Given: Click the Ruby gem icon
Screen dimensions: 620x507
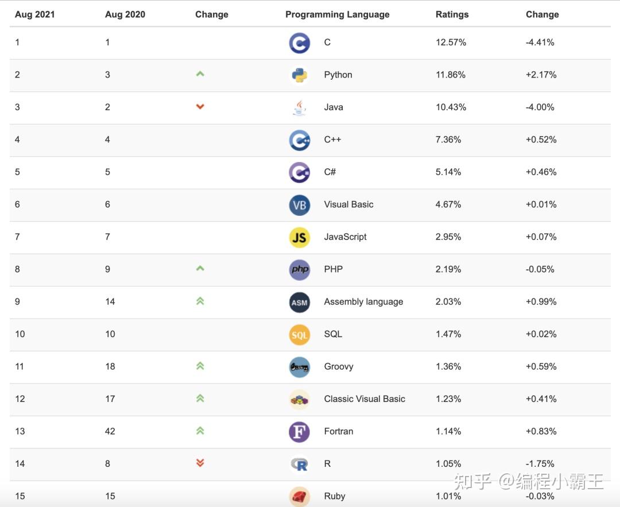Looking at the screenshot, I should (299, 496).
